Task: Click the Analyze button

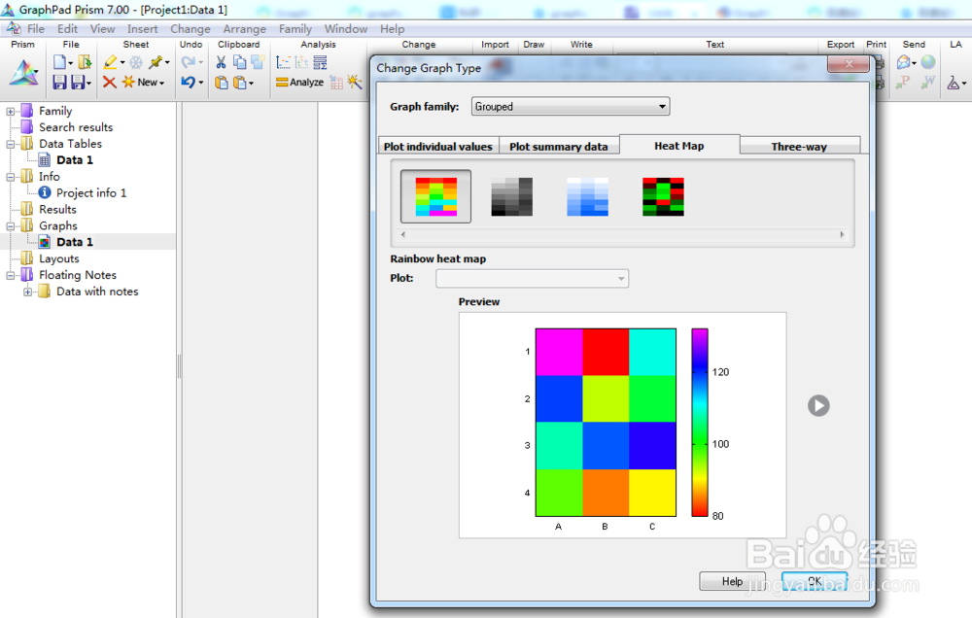Action: pos(300,82)
